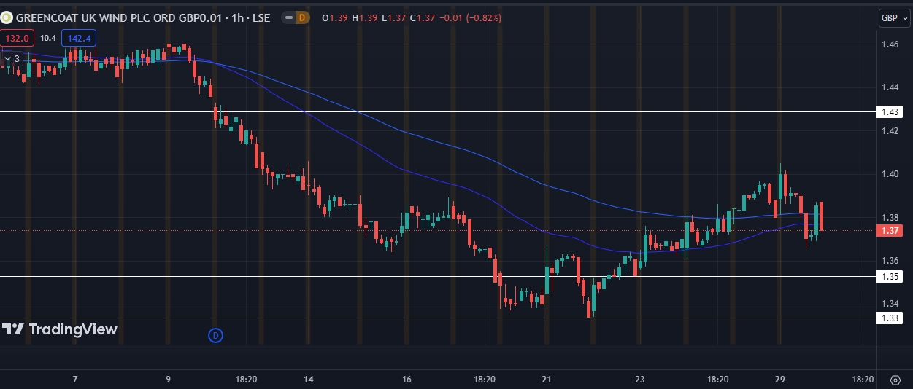Click the blue 142.4 buy price button
913x389 pixels.
[78, 38]
